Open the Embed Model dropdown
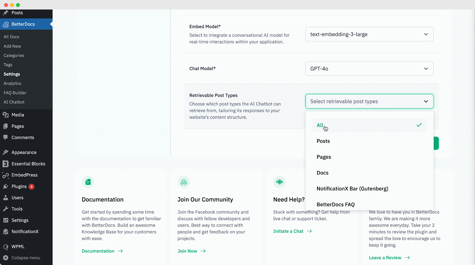The height and width of the screenshot is (265, 475). tap(369, 34)
